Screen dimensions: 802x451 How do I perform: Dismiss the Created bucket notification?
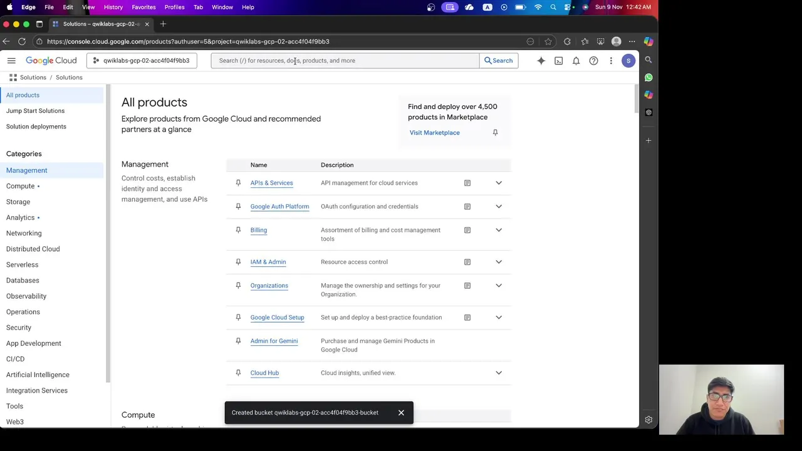click(401, 413)
